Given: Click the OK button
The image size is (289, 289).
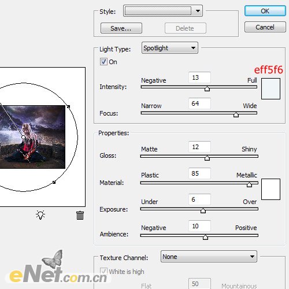Looking at the screenshot, I should [265, 11].
